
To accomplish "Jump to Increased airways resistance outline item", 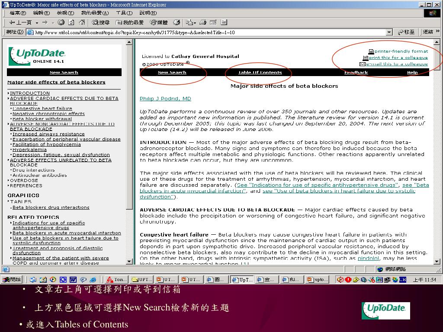I will pyautogui.click(x=48, y=134).
